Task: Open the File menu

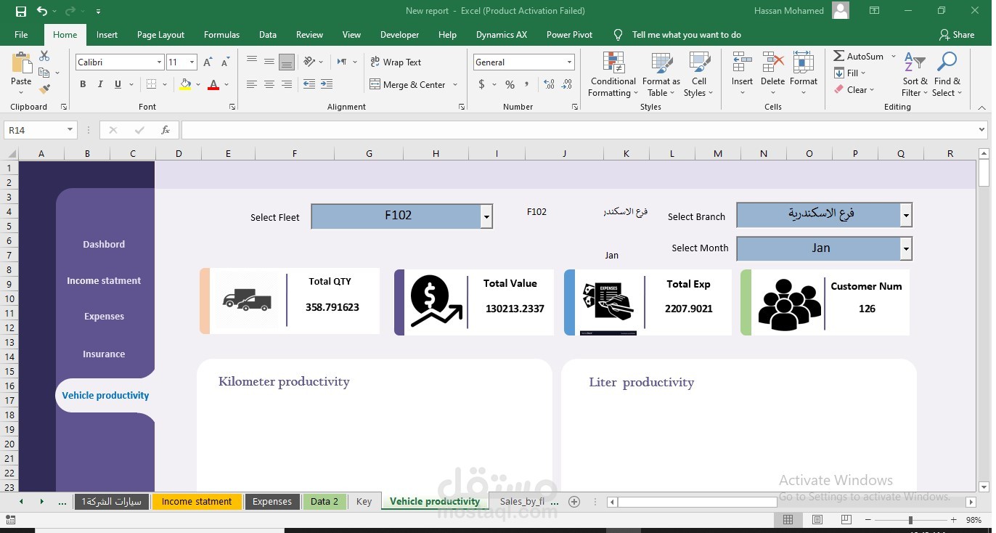Action: (x=21, y=34)
